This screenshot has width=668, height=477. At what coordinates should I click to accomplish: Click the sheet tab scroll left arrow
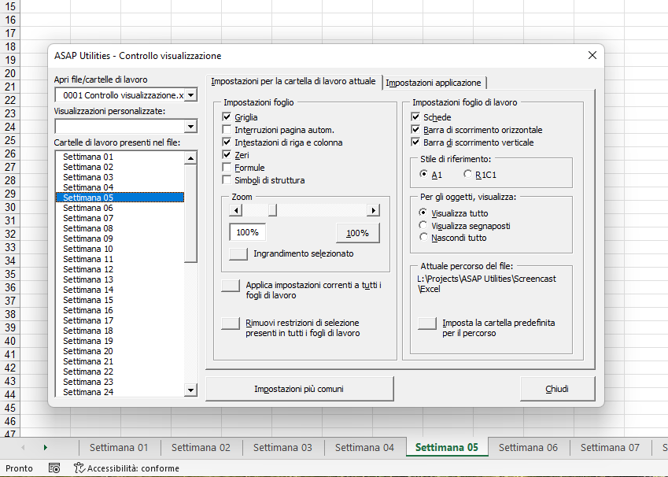coord(23,448)
